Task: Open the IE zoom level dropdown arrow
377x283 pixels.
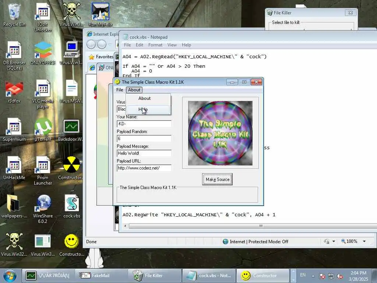Action: coord(364,241)
